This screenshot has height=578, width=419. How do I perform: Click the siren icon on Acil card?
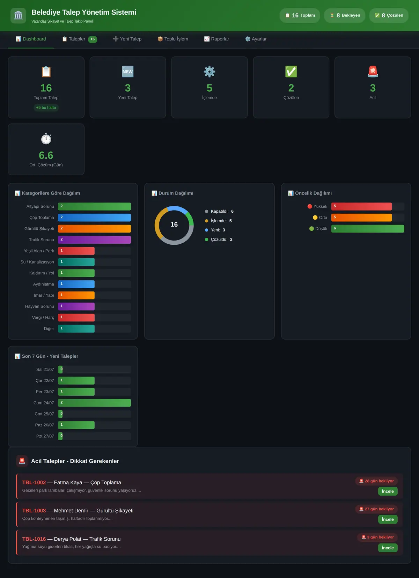pyautogui.click(x=373, y=72)
